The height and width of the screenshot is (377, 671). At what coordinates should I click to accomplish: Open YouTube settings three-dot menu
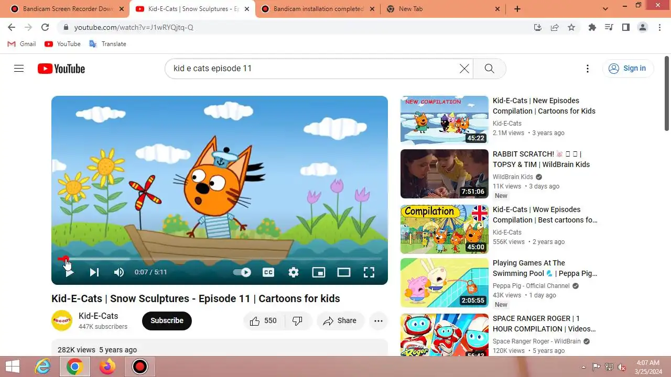588,69
